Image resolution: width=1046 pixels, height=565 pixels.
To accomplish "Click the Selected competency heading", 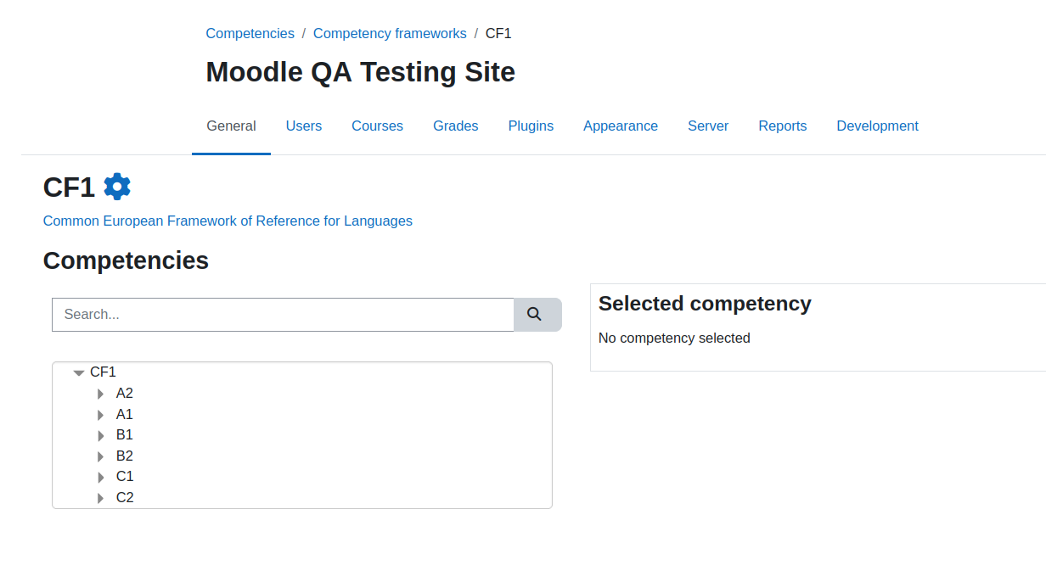I will (705, 303).
